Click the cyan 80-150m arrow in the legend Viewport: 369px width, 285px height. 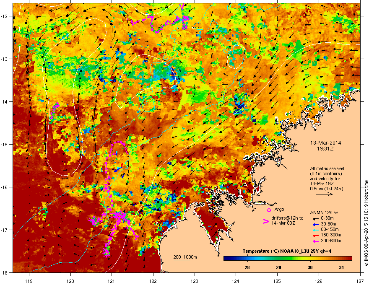coord(316,230)
